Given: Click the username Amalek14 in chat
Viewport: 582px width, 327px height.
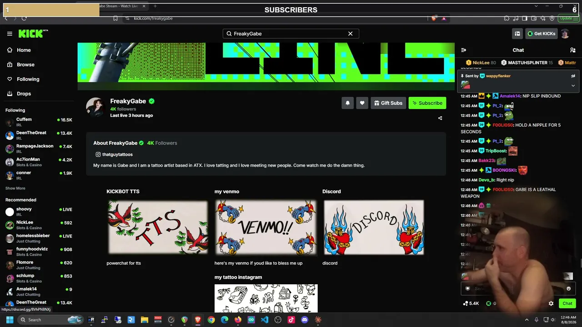Looking at the screenshot, I should [510, 96].
